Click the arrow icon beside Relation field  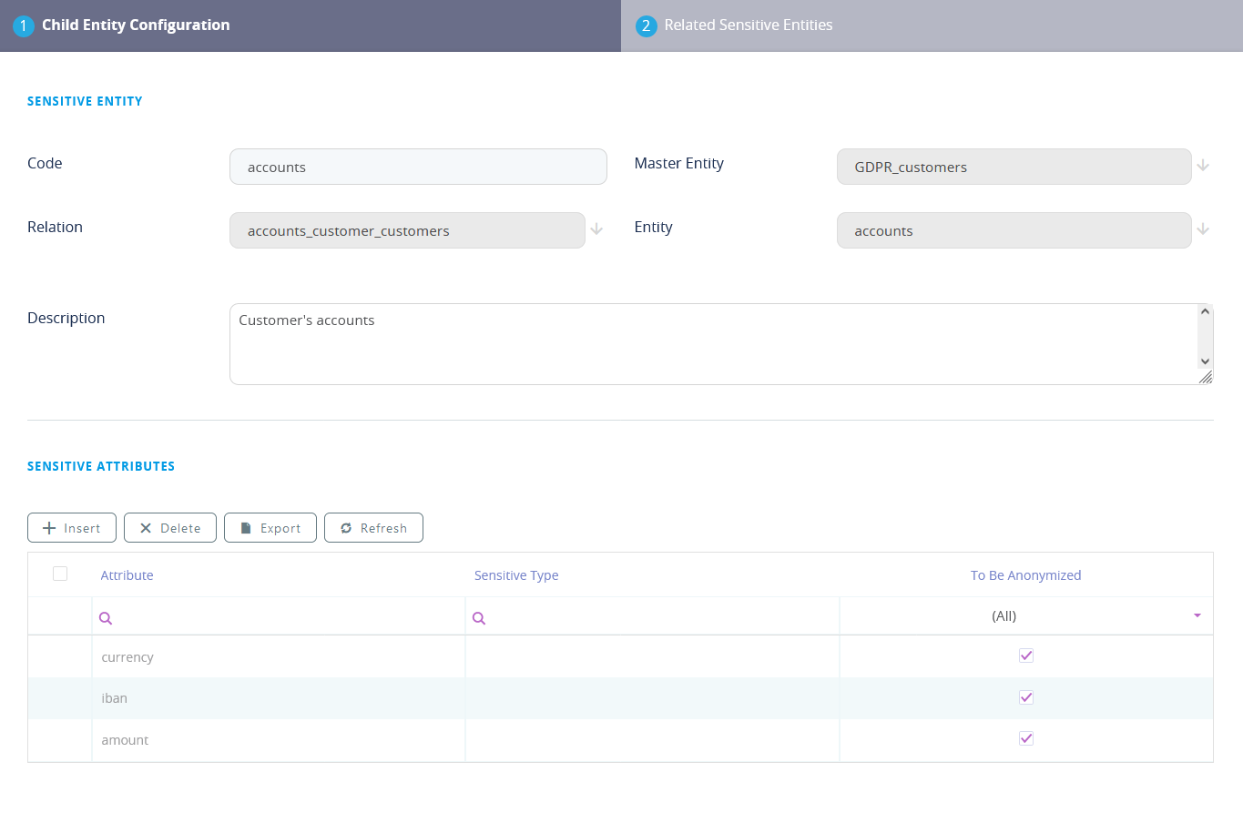(x=596, y=229)
